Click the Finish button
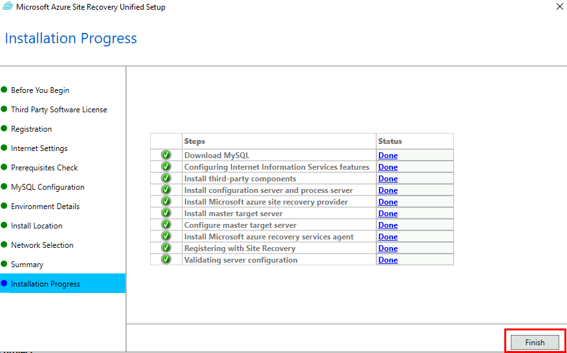This screenshot has height=353, width=567. coord(535,342)
